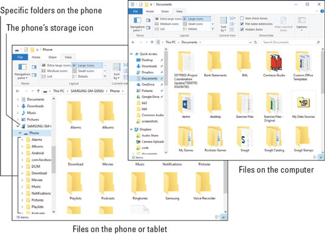This screenshot has width=325, height=234.
Task: Open the My Data Sources folder
Action: (304, 105)
